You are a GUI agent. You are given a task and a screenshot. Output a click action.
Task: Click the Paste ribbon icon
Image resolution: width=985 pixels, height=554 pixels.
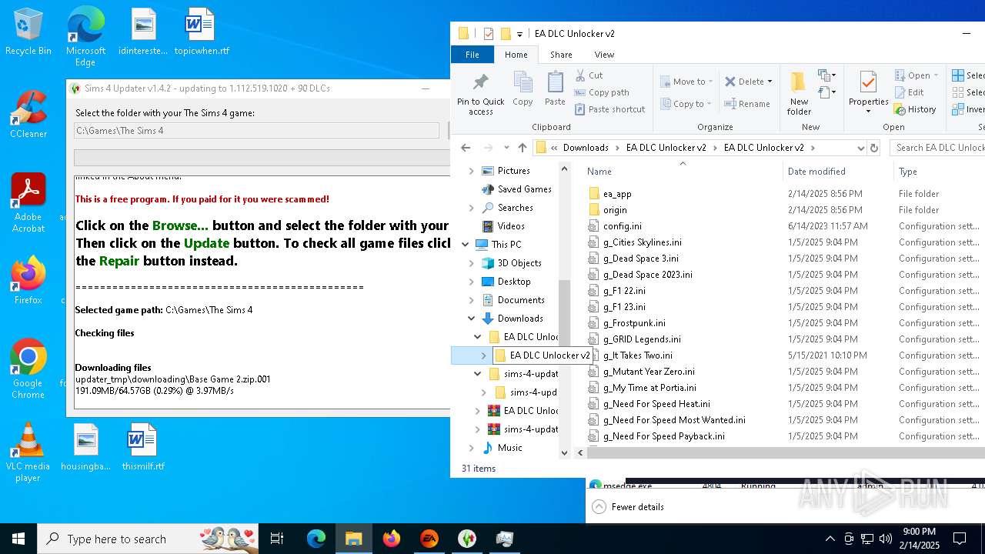tap(555, 88)
